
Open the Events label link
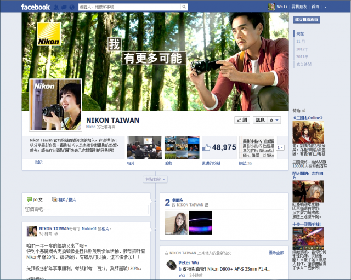click(x=168, y=163)
